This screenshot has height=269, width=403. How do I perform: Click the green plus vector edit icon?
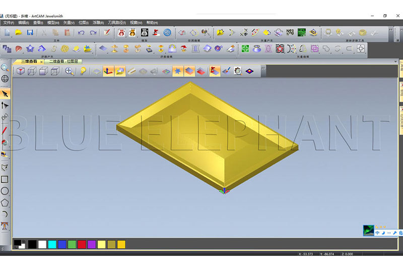point(245,49)
